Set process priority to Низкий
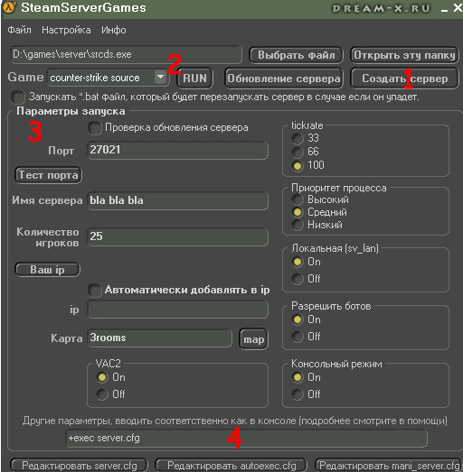The height and width of the screenshot is (472, 463). tap(298, 225)
